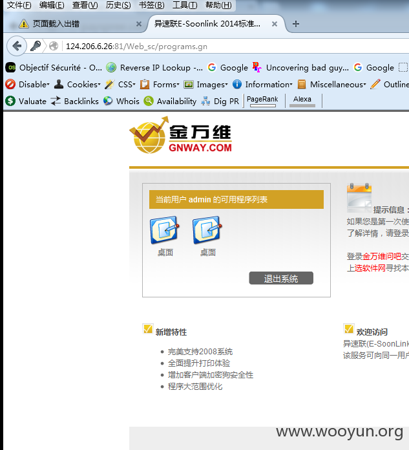This screenshot has width=409, height=450.
Task: Open Reverse IP Lookup bookmark
Action: 154,68
